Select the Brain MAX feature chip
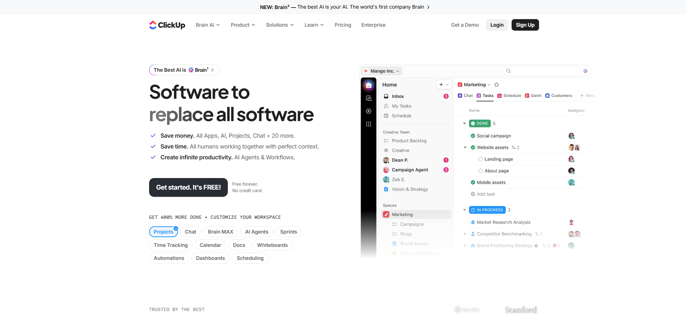Viewport: 686px width, 328px height. pos(221,232)
